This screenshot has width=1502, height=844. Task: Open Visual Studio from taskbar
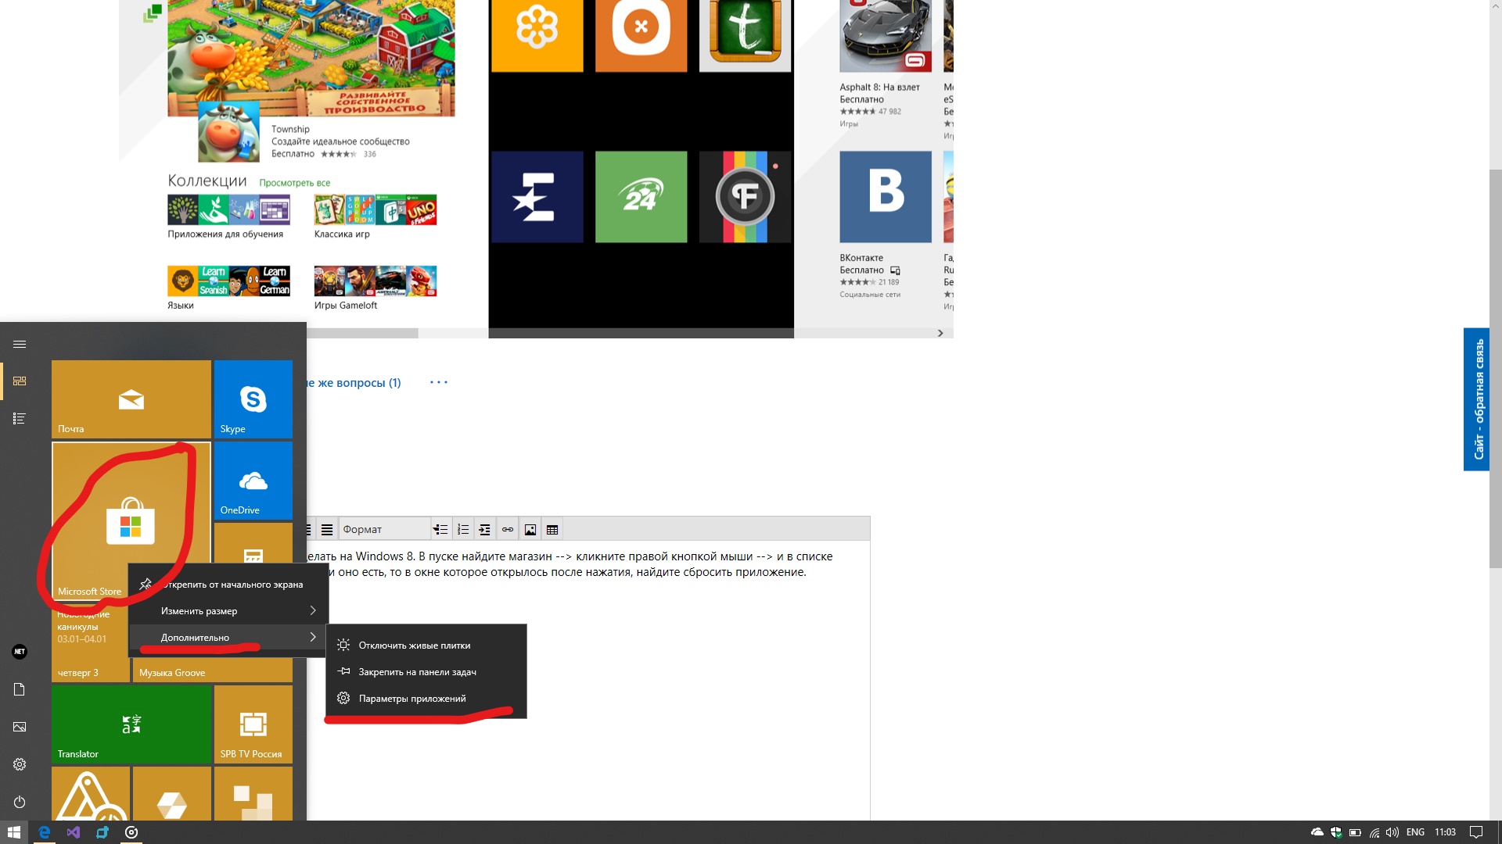tap(73, 832)
